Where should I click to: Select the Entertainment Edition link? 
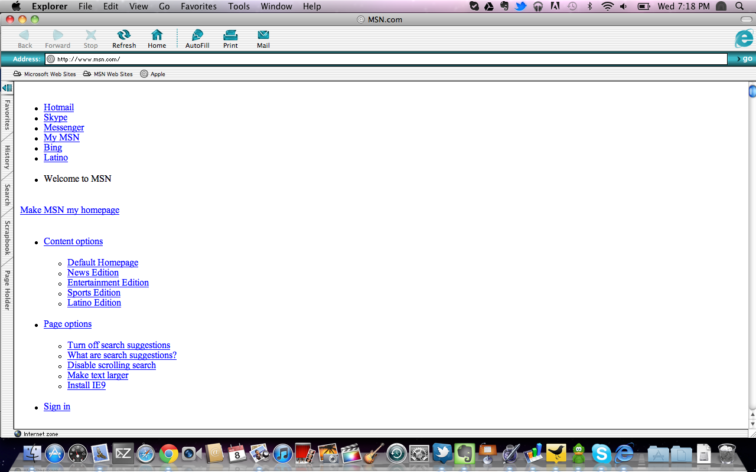[108, 283]
